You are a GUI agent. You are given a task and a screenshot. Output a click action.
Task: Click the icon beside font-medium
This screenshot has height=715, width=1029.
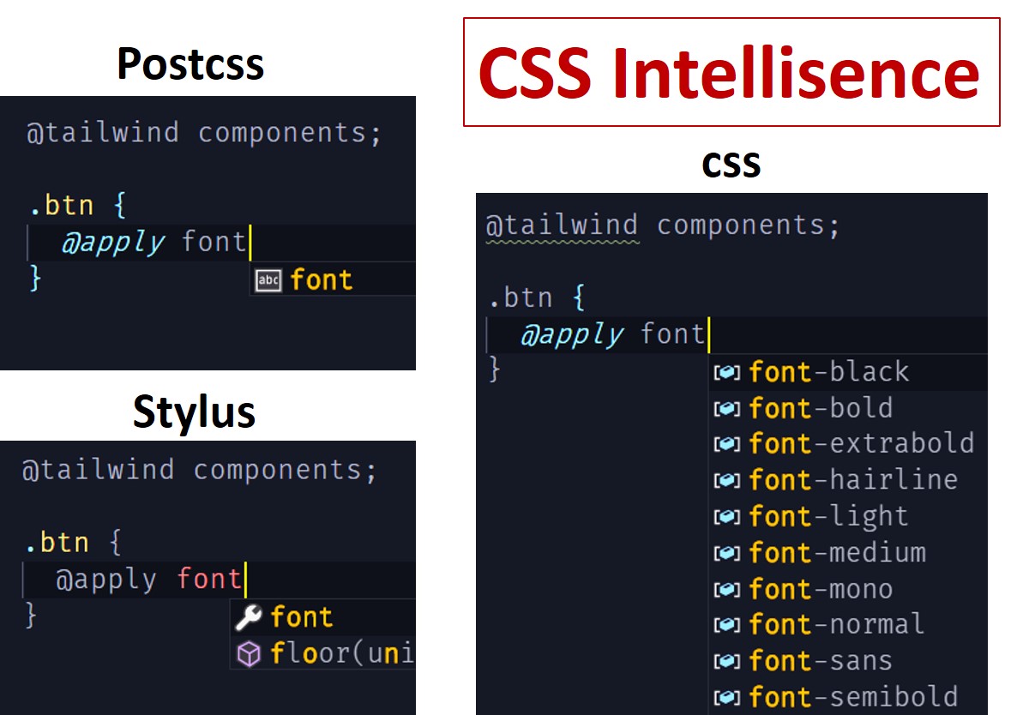click(727, 554)
